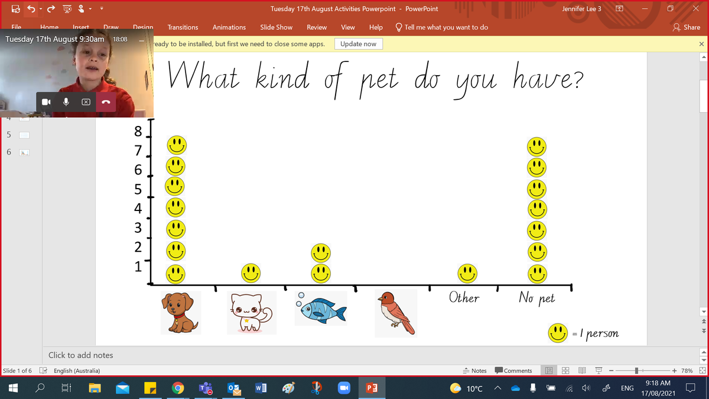Click the slide title text
This screenshot has height=399, width=709.
tap(375, 79)
